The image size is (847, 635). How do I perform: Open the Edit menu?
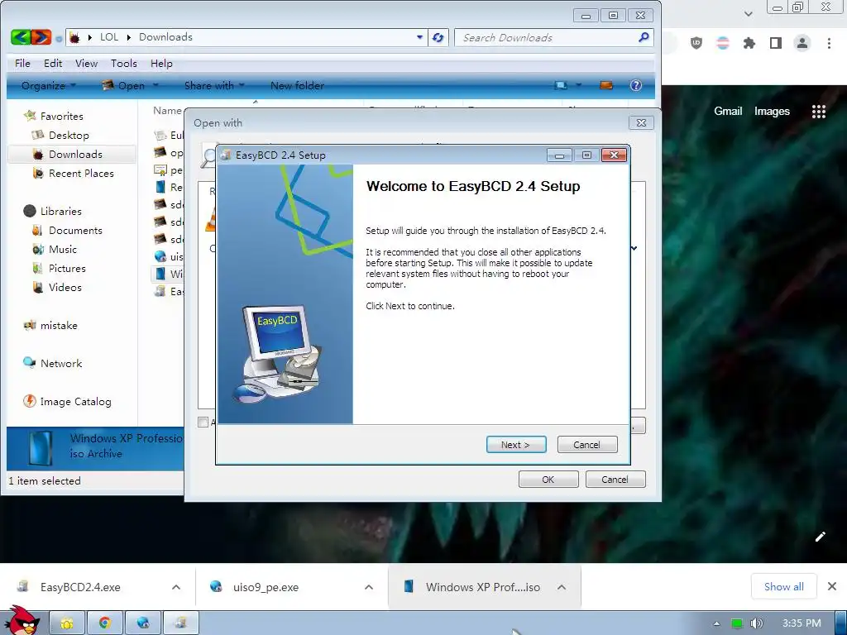coord(53,63)
